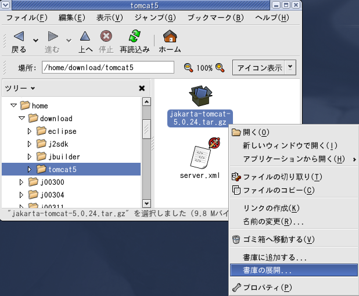The height and width of the screenshot is (296, 359).
Task: Click the eclipse folder icon in tree
Action: (41, 131)
